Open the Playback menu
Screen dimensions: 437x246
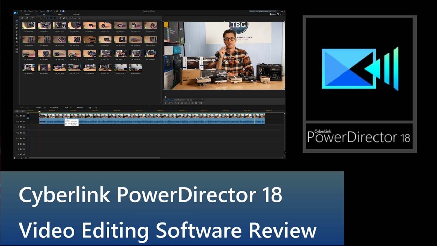(x=42, y=11)
